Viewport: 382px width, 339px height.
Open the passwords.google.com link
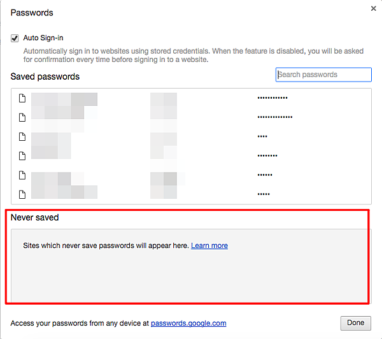tap(188, 323)
